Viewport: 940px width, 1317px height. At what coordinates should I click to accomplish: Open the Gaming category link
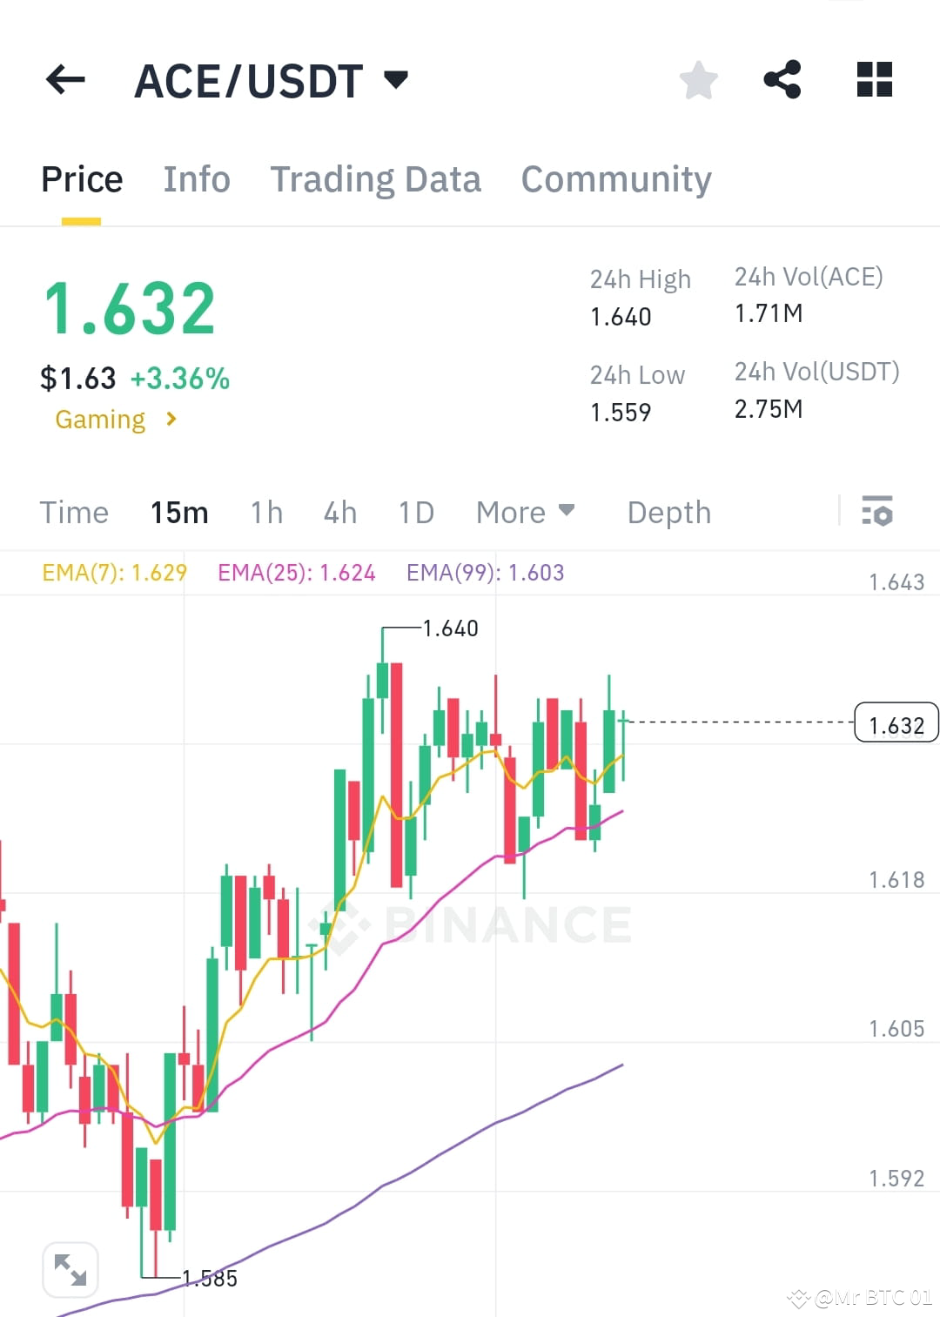pyautogui.click(x=113, y=420)
